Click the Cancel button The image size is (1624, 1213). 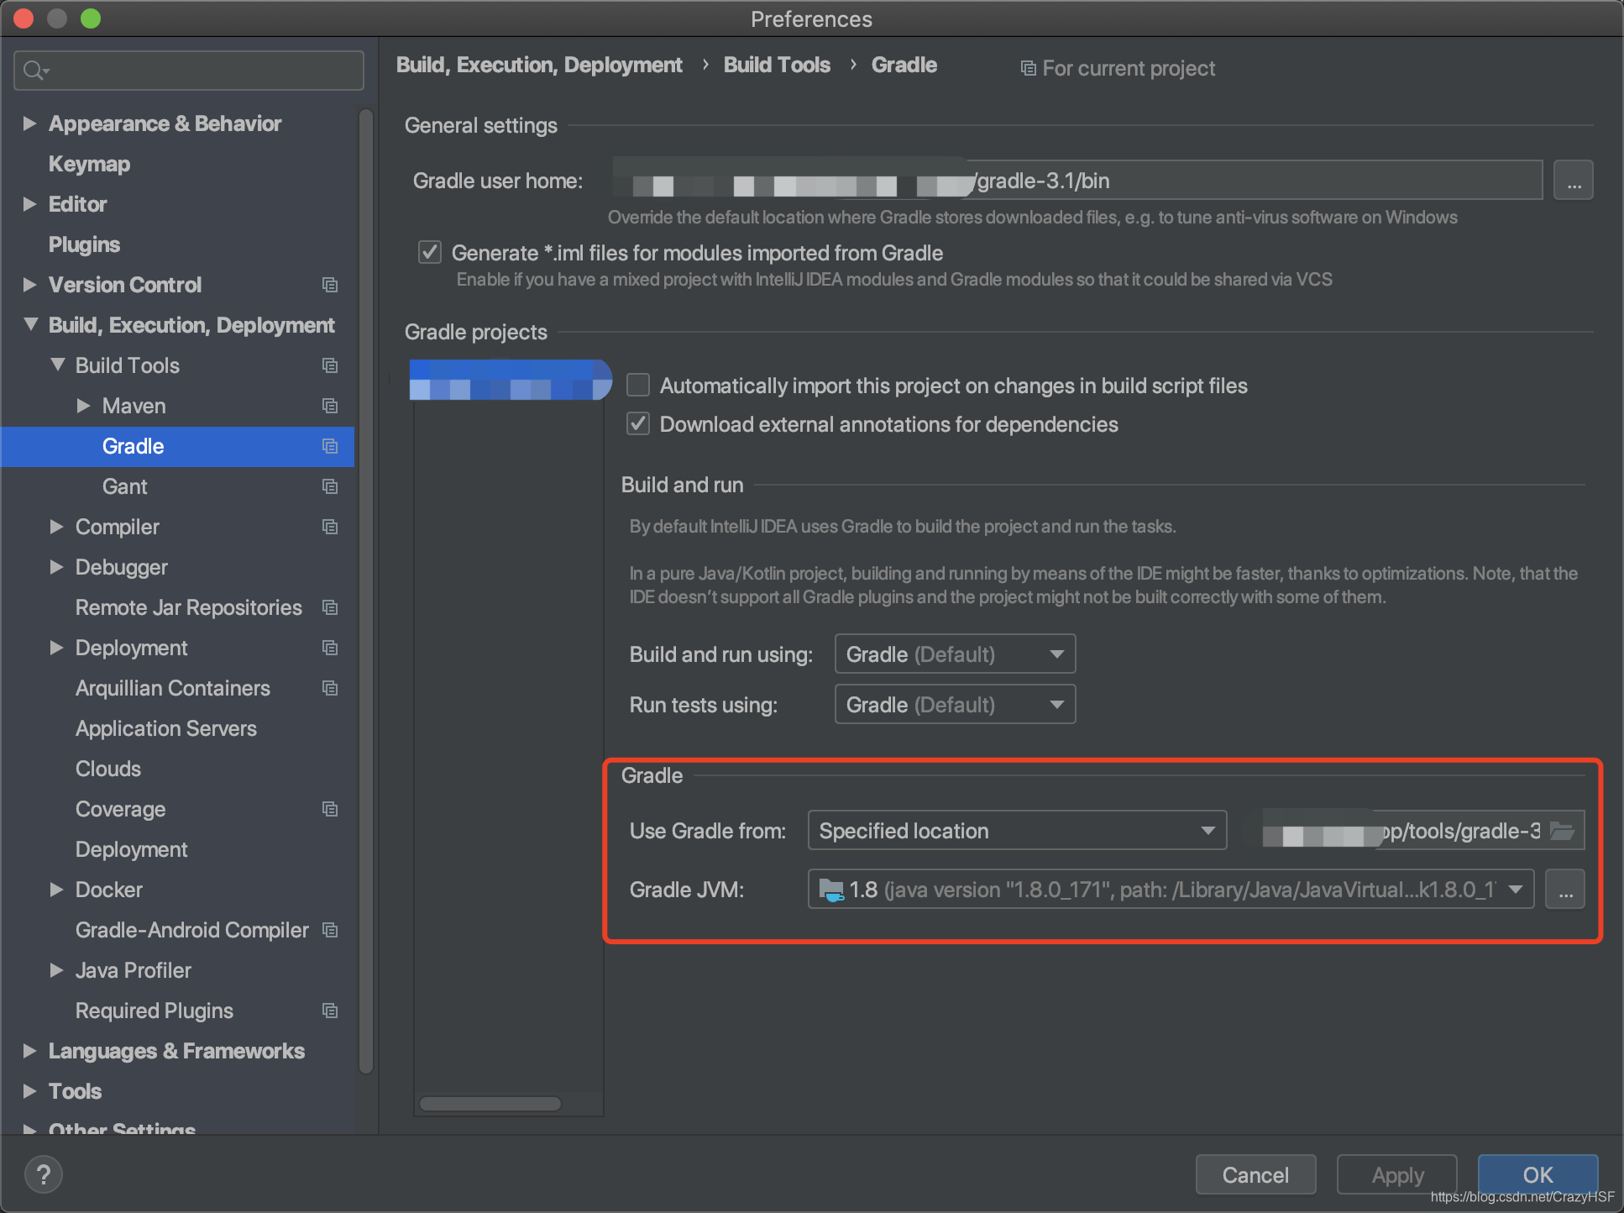click(1255, 1174)
